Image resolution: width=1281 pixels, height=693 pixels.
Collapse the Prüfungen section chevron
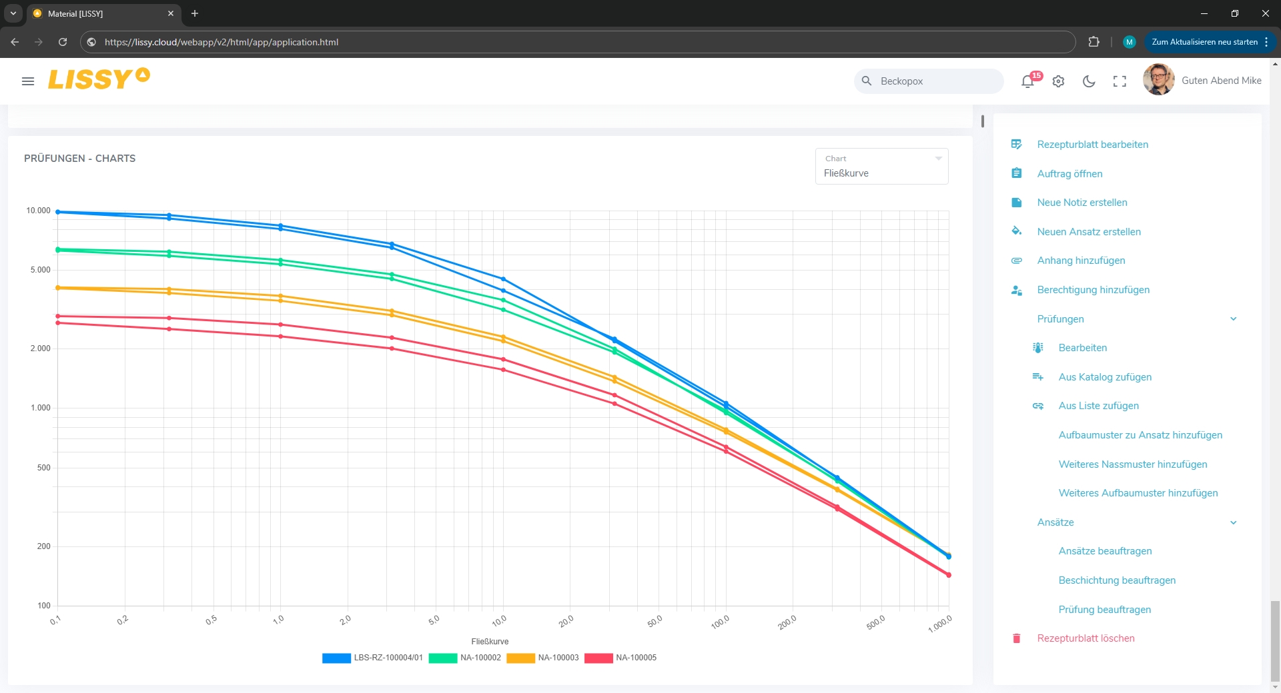tap(1233, 319)
